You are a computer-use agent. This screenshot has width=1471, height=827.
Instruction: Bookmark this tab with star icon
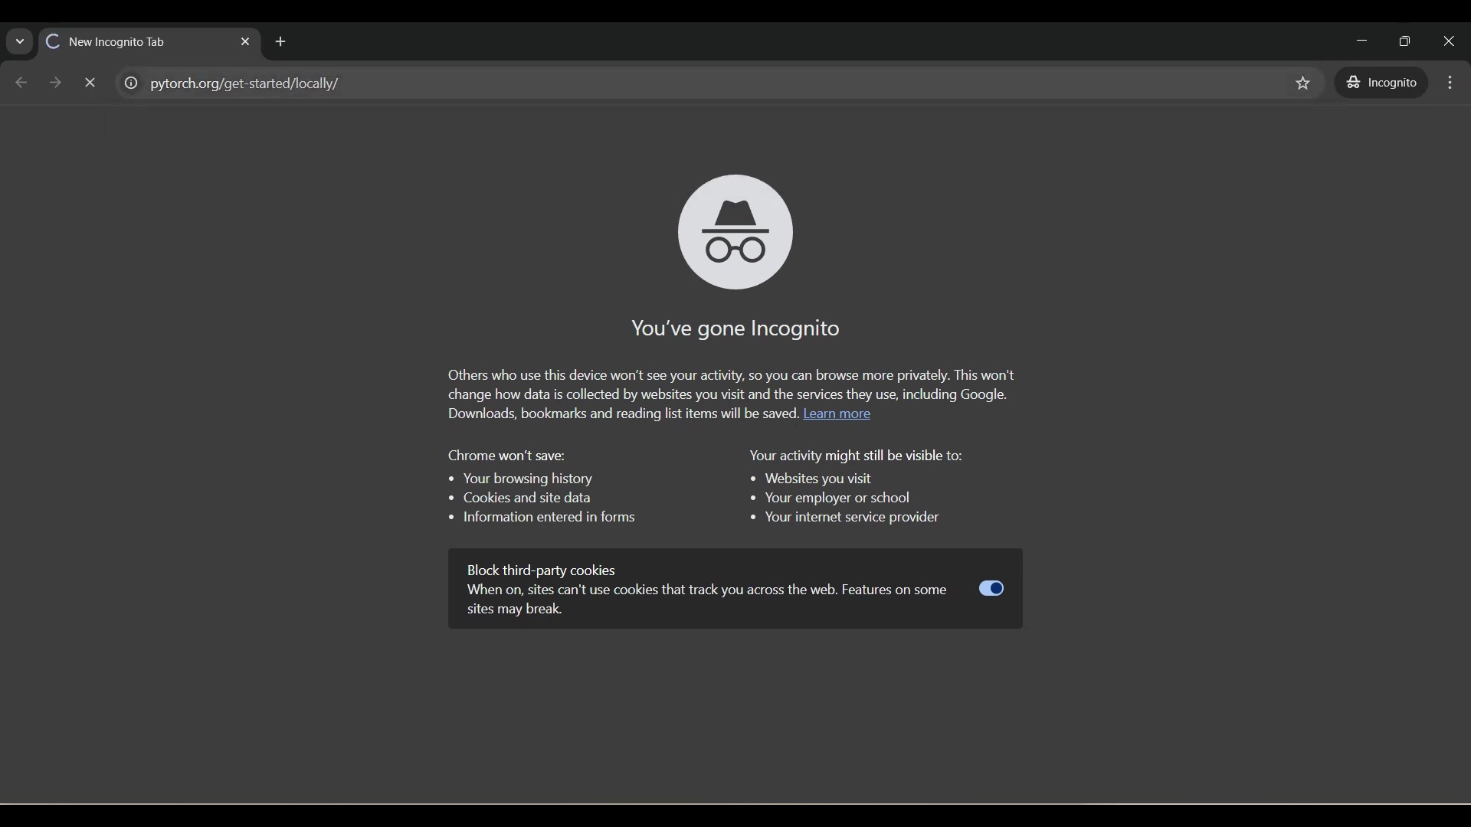tap(1303, 83)
